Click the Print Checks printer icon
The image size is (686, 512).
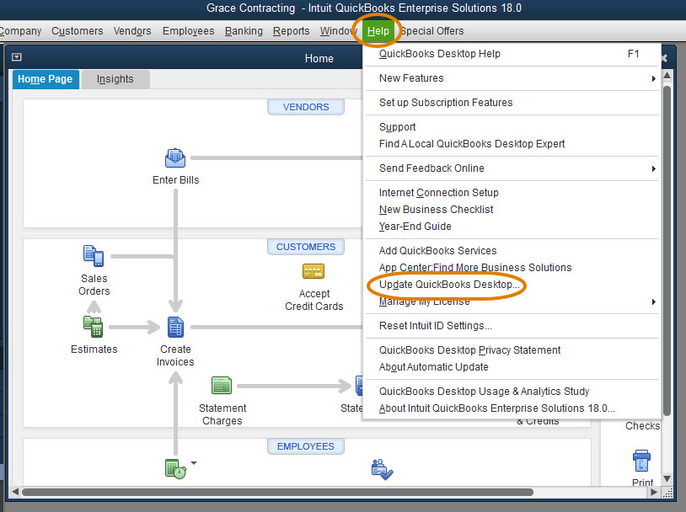pyautogui.click(x=641, y=461)
